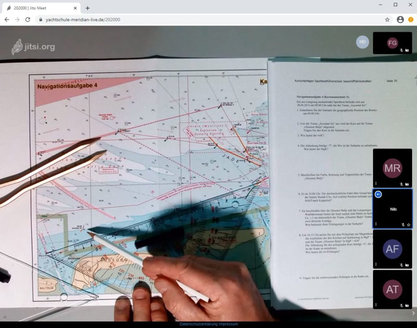Select the HD video quality badge

[362, 42]
